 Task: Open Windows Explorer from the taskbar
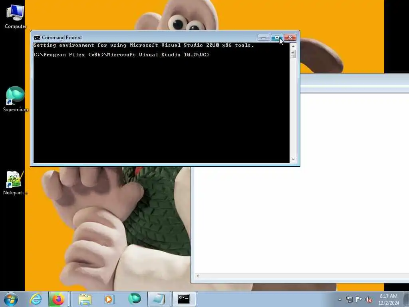(85, 299)
